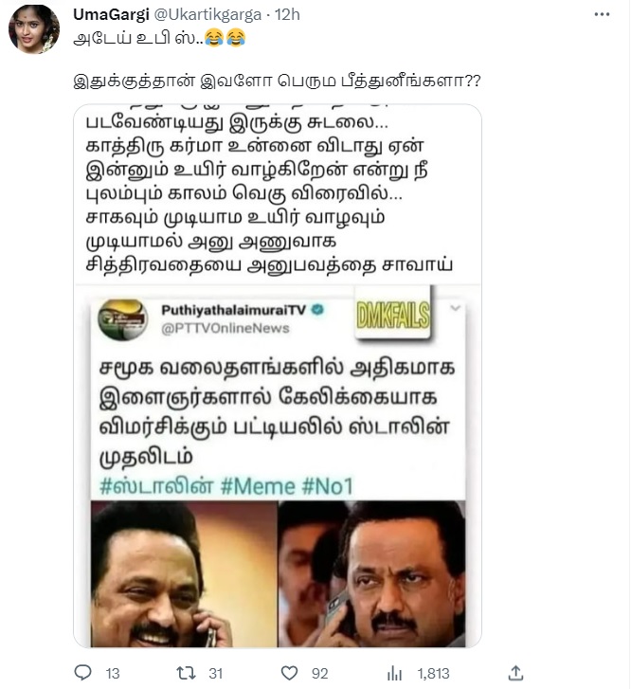Like the tweet with the heart icon

[x=289, y=673]
